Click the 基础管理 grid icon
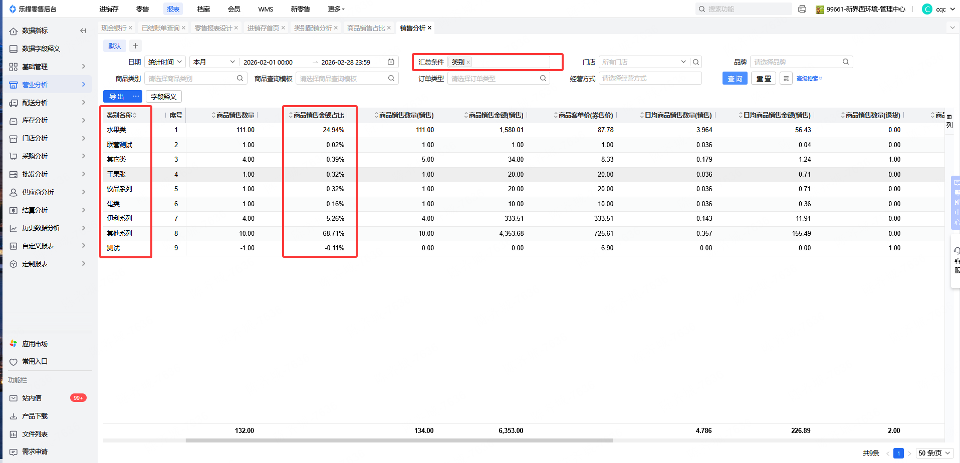The height and width of the screenshot is (463, 960). [14, 67]
